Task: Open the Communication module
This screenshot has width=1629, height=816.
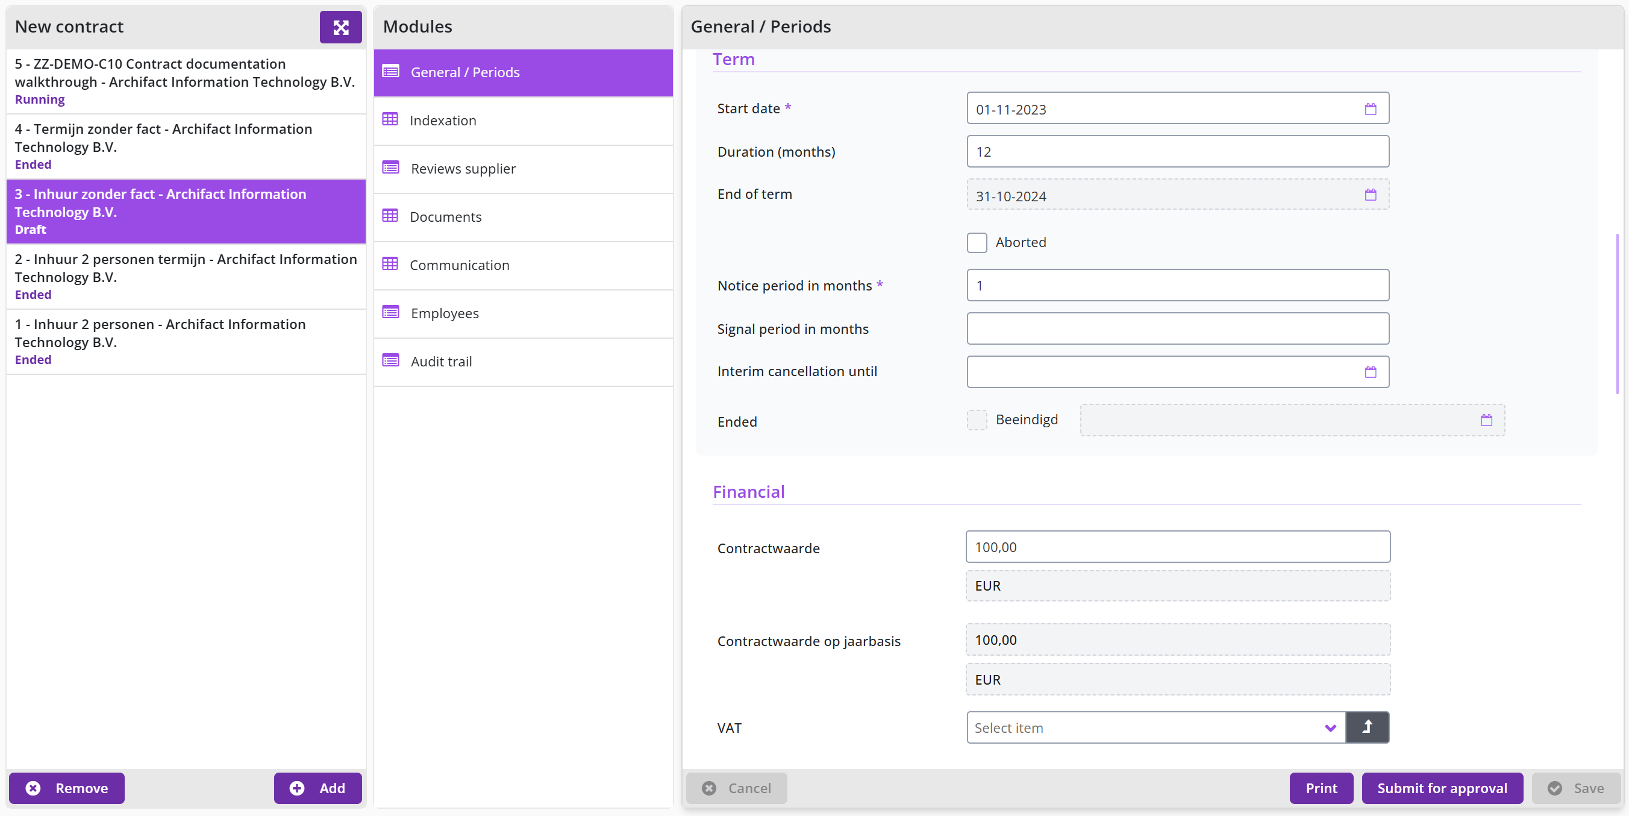Action: click(x=523, y=265)
